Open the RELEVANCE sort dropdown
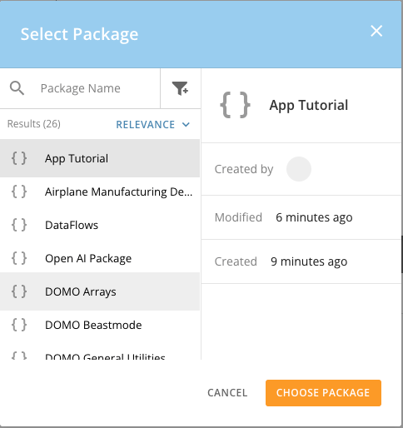Screen dimensions: 403x428 click(x=152, y=125)
